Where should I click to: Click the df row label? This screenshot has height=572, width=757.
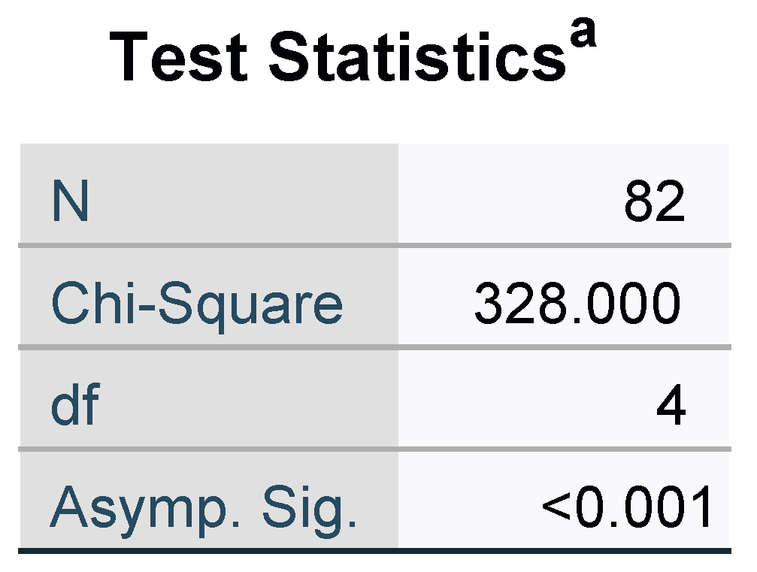pyautogui.click(x=74, y=407)
